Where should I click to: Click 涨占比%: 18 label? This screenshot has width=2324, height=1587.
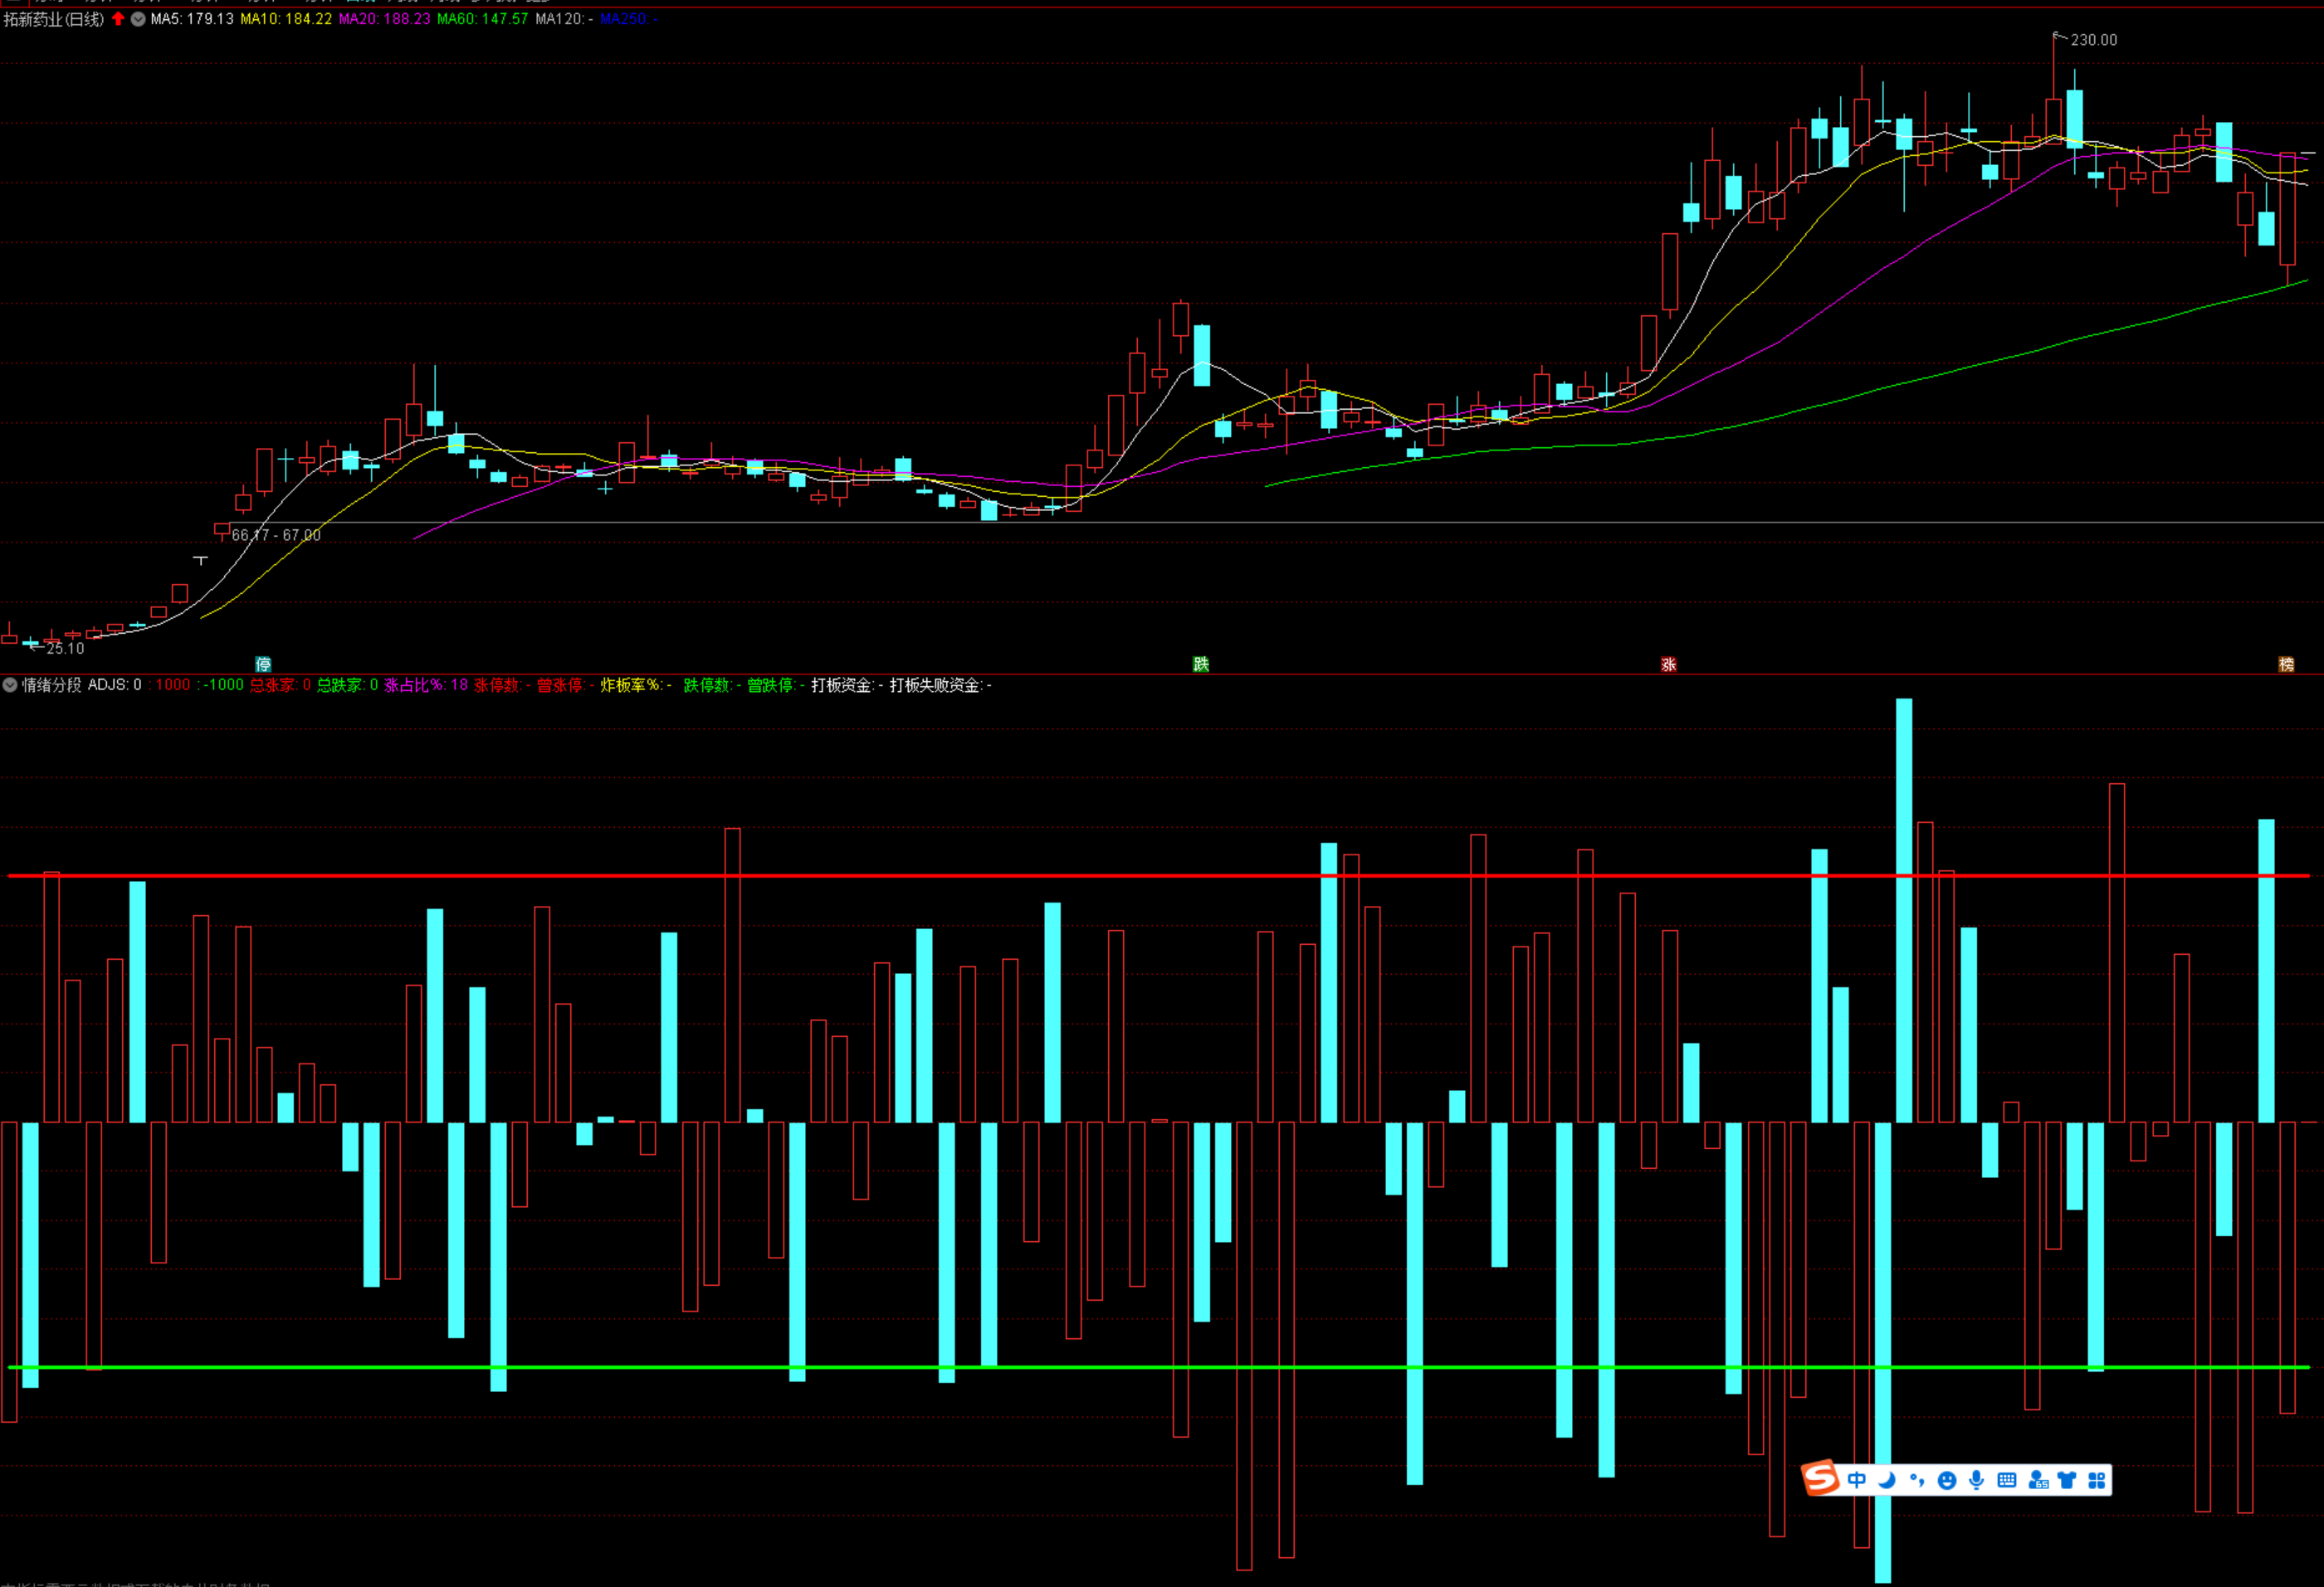[x=426, y=684]
